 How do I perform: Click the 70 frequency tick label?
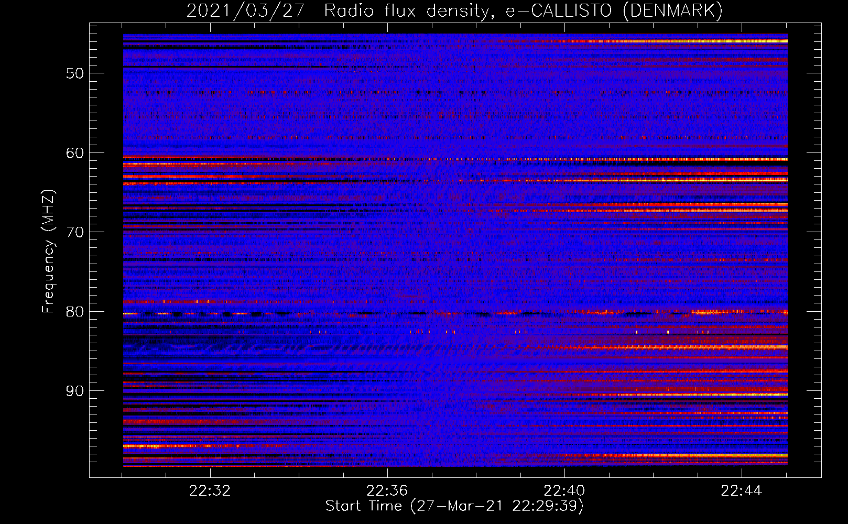tap(74, 232)
